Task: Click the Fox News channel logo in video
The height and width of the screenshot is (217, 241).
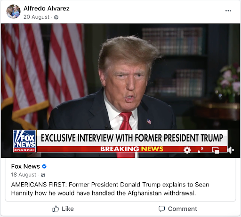Action: (x=24, y=141)
